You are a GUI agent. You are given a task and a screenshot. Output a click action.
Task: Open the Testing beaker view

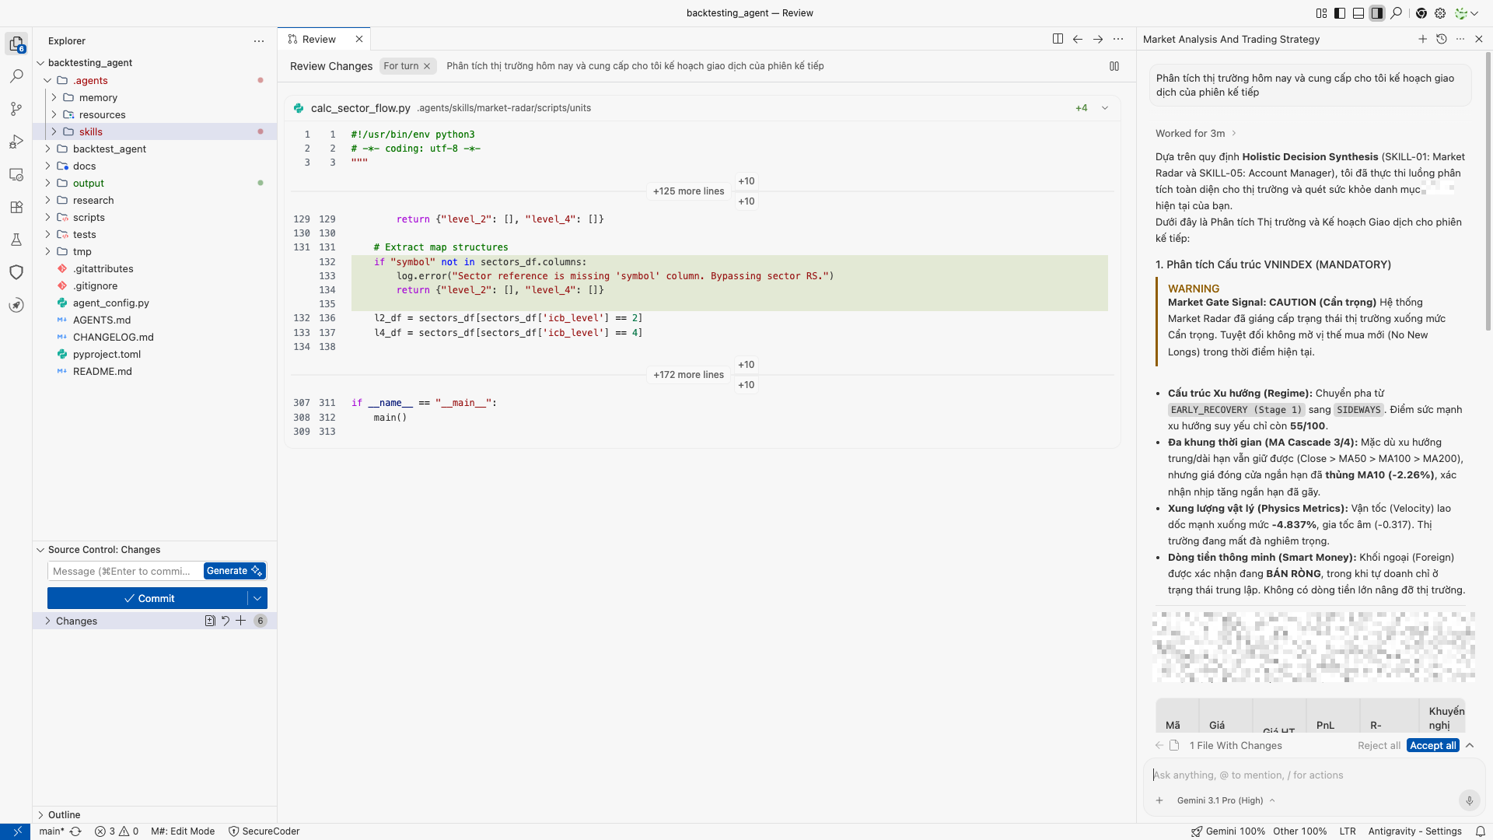coord(16,240)
